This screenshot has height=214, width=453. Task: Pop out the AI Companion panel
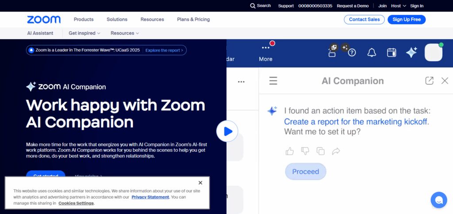(429, 81)
